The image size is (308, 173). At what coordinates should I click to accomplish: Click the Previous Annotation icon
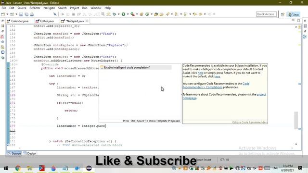pos(185,14)
